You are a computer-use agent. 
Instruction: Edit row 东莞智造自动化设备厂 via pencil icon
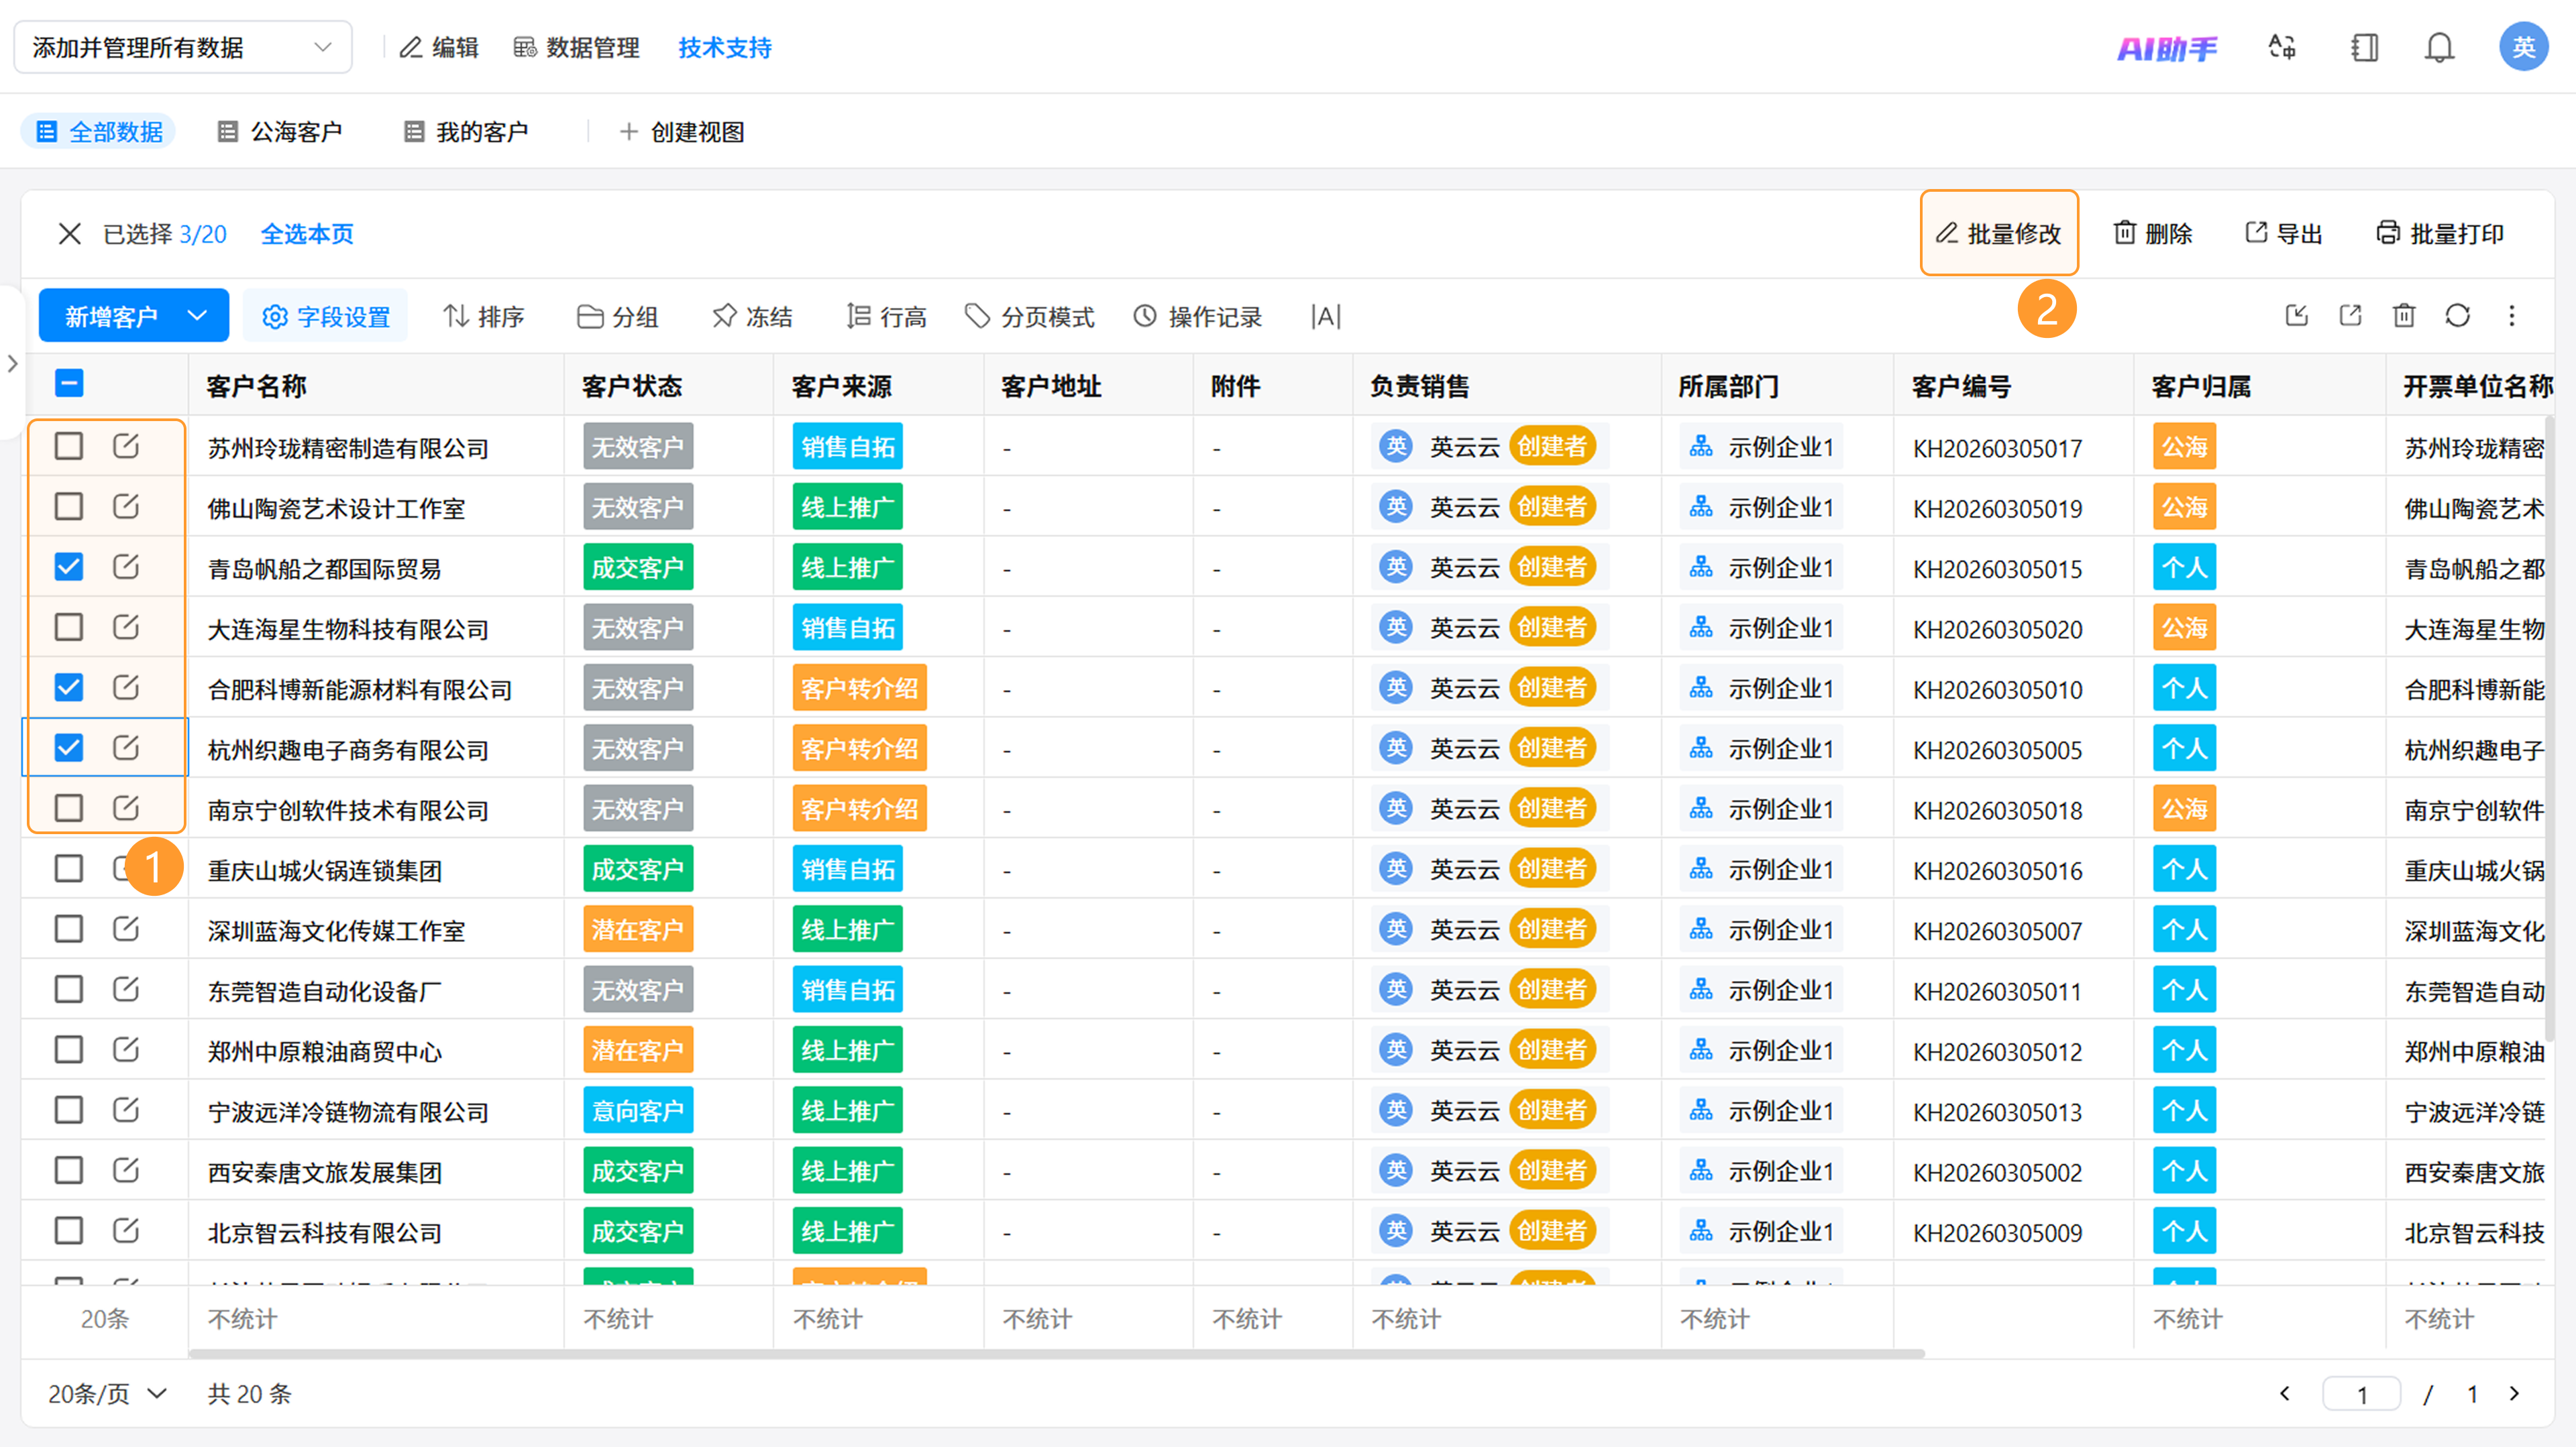tap(126, 988)
